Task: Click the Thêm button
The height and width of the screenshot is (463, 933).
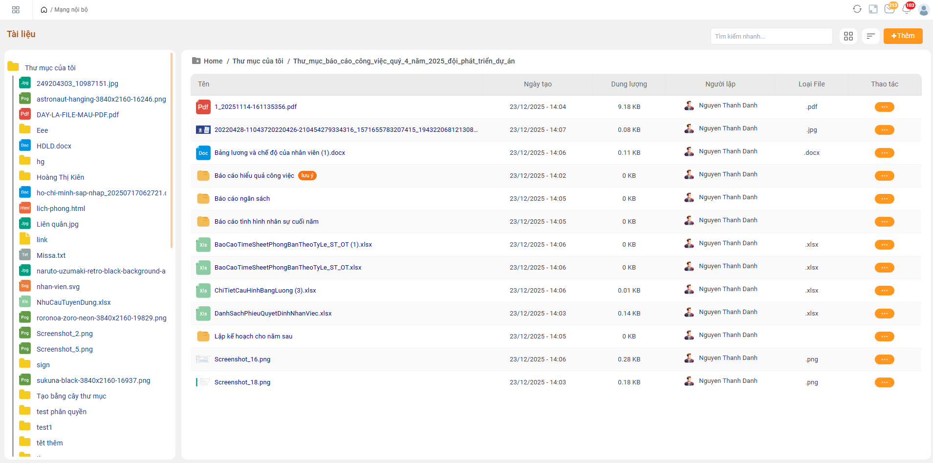Action: tap(902, 36)
